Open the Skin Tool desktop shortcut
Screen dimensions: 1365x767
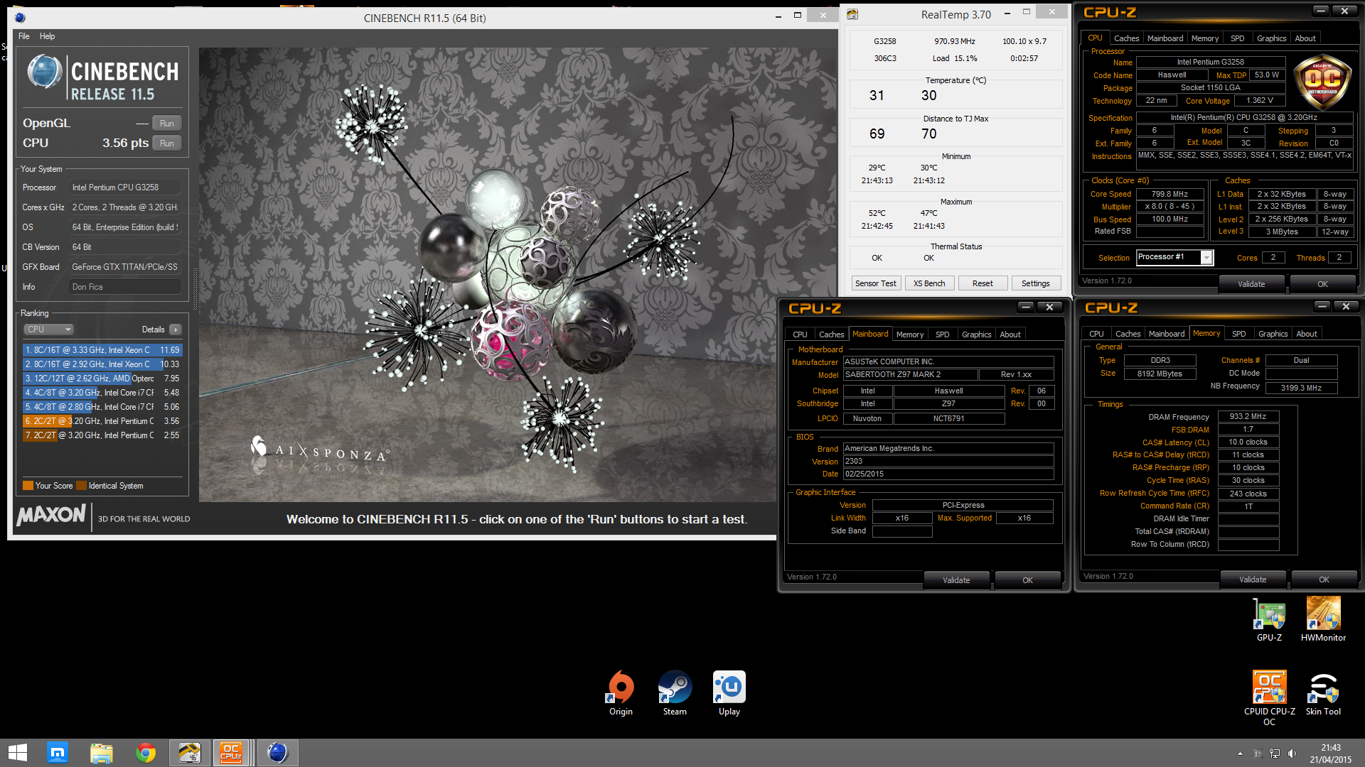(1323, 693)
